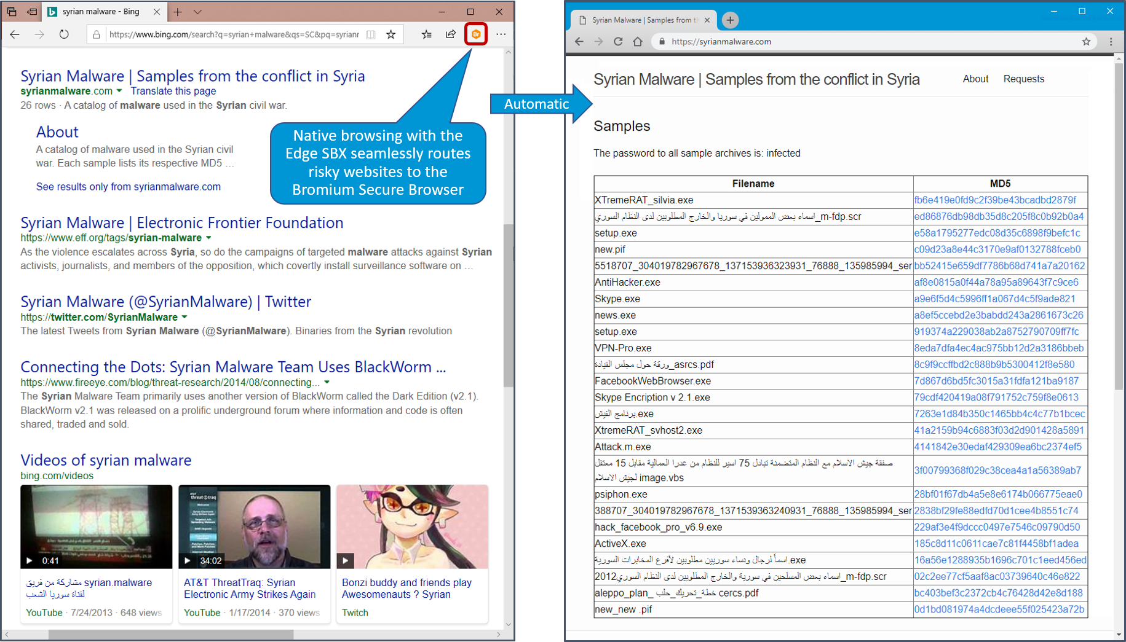1126x642 pixels.
Task: Click the Edge address bar URL field
Action: pos(234,34)
